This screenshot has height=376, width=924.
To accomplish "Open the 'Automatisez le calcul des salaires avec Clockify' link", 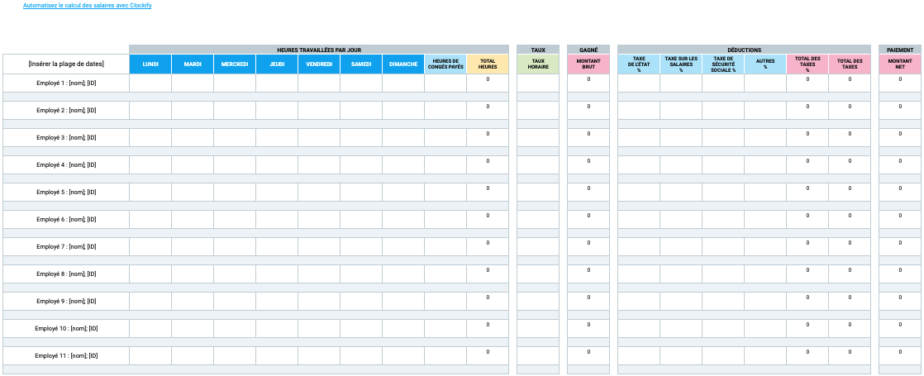I will pyautogui.click(x=88, y=5).
